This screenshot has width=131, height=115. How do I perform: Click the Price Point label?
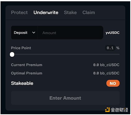[21, 48]
